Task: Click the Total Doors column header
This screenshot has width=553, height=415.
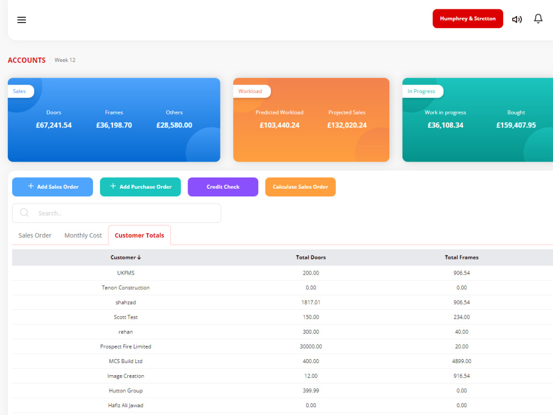Action: click(311, 258)
